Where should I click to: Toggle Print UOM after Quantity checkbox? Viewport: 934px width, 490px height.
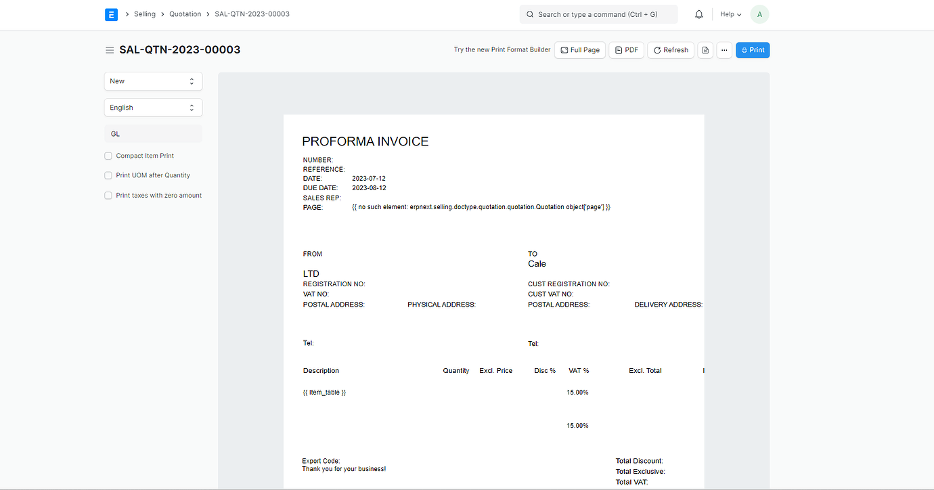point(108,175)
